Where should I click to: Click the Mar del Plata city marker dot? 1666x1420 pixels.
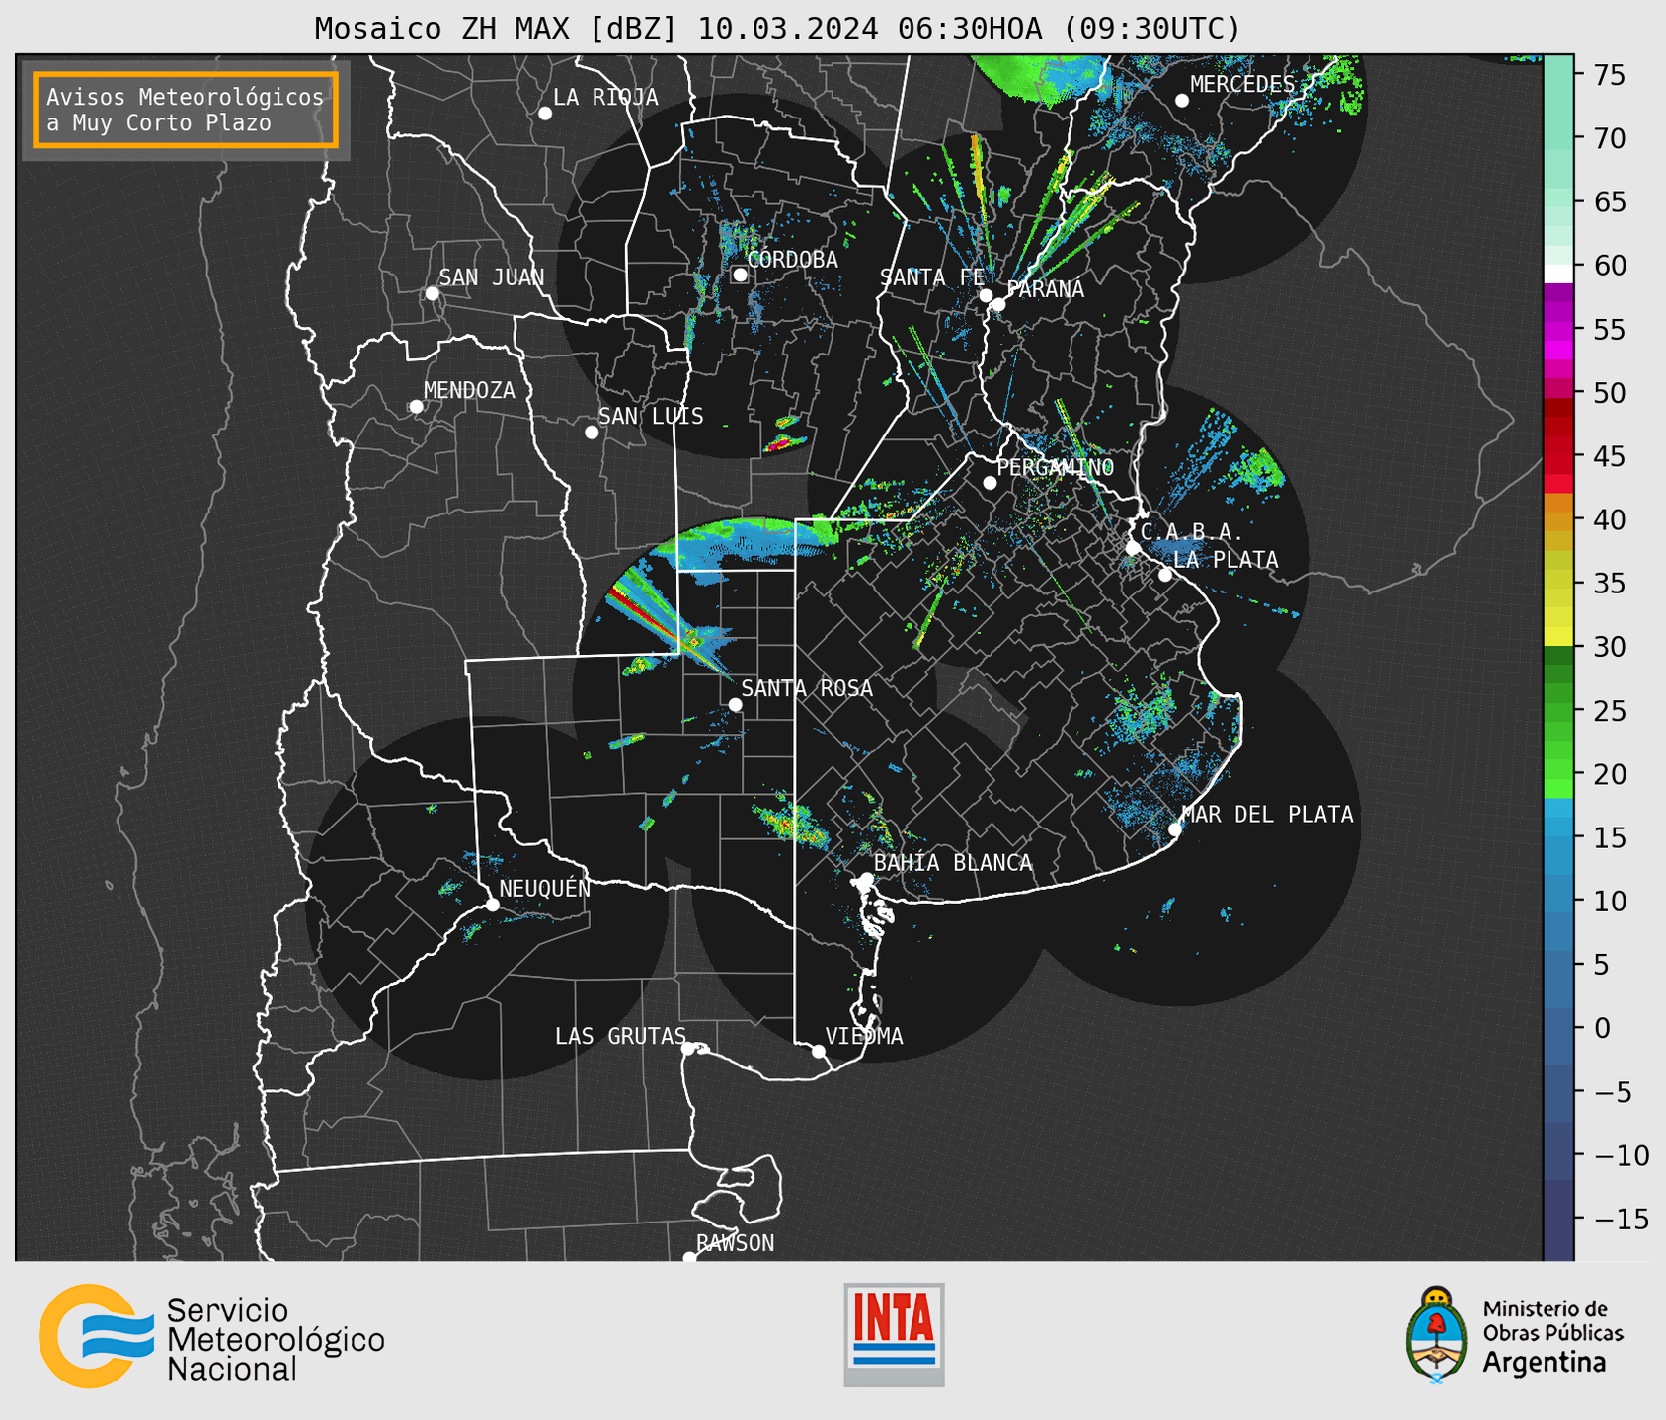pyautogui.click(x=1175, y=829)
